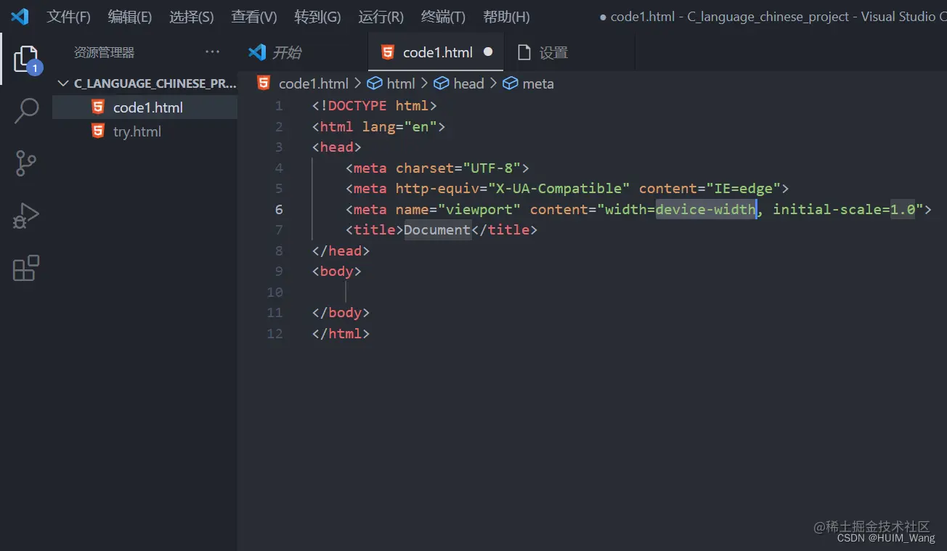Click line number 6 in the gutter
This screenshot has width=947, height=551.
279,209
